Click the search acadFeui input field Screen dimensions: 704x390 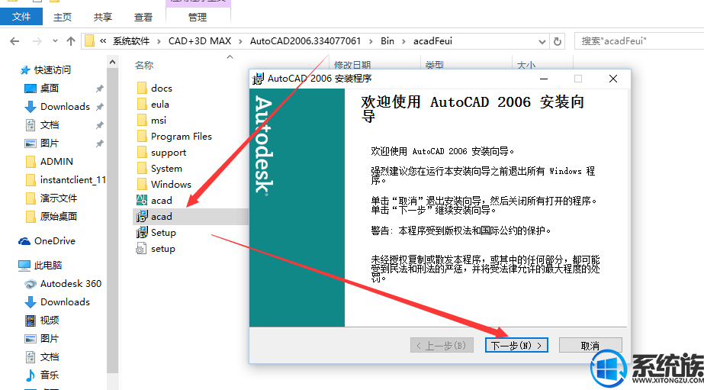click(x=639, y=41)
